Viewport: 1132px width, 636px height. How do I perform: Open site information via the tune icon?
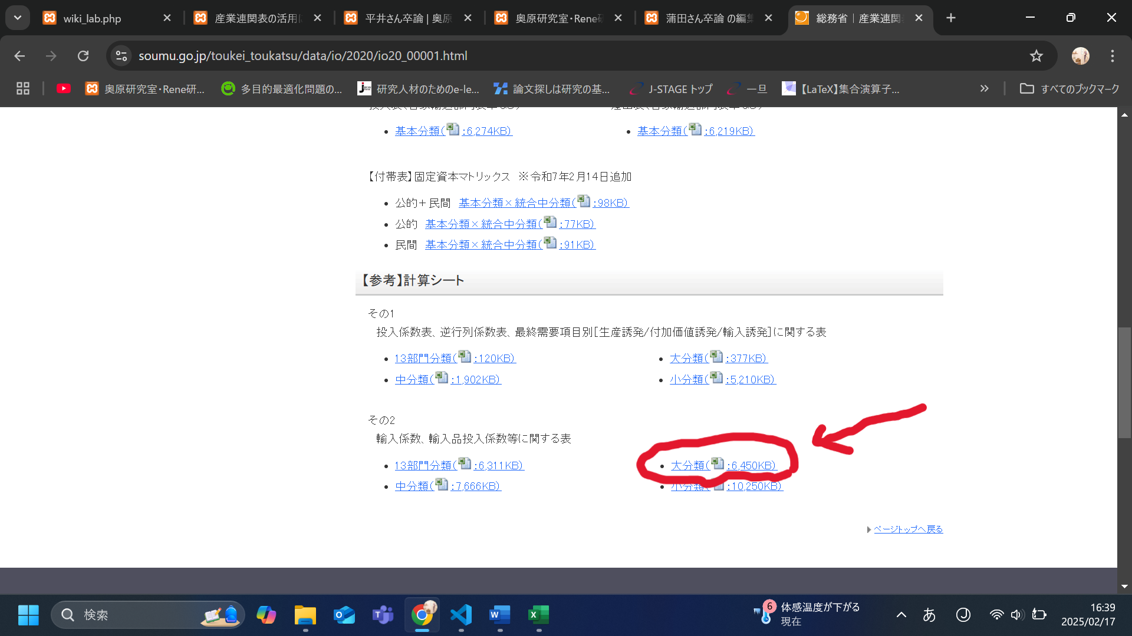point(121,56)
